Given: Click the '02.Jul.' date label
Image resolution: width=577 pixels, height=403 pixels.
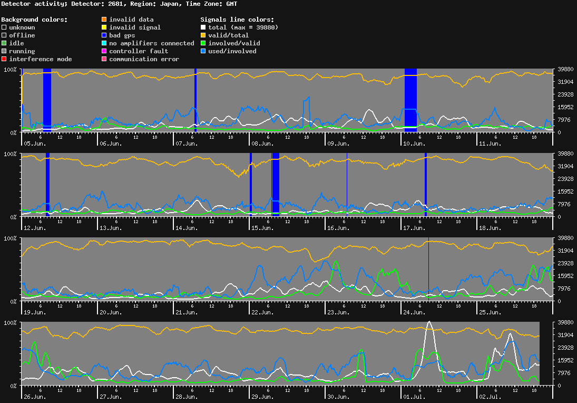Looking at the screenshot, I should pos(490,397).
